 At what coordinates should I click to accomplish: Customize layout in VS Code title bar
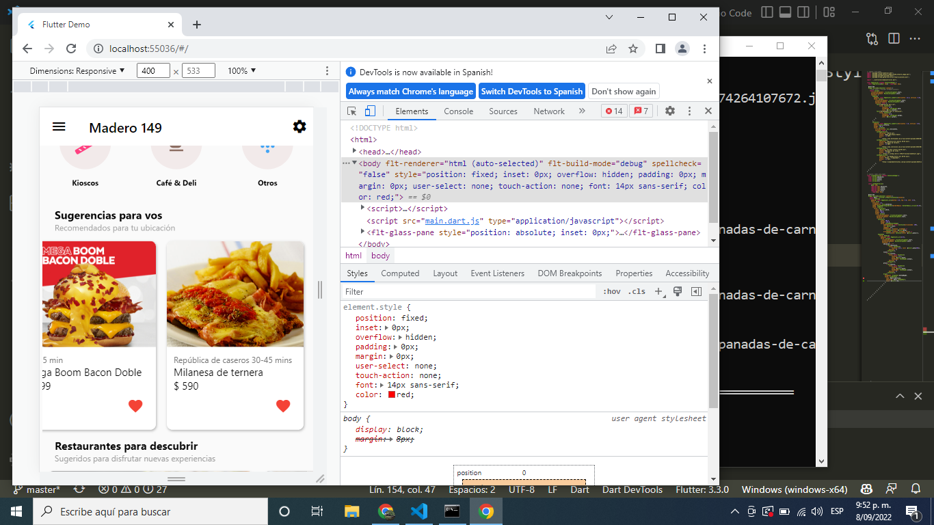tap(829, 12)
